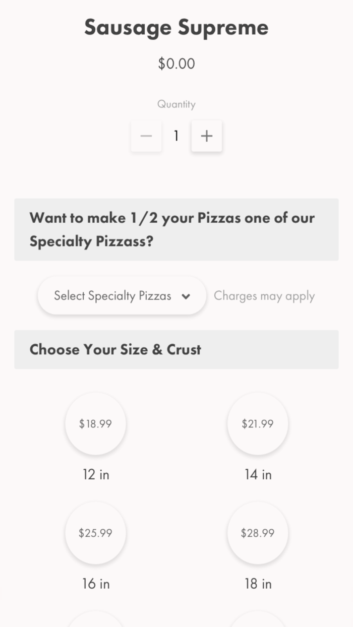Click the quantity value field showing 1

[x=176, y=136]
